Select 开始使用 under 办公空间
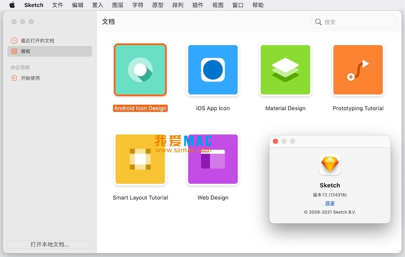 (49, 78)
